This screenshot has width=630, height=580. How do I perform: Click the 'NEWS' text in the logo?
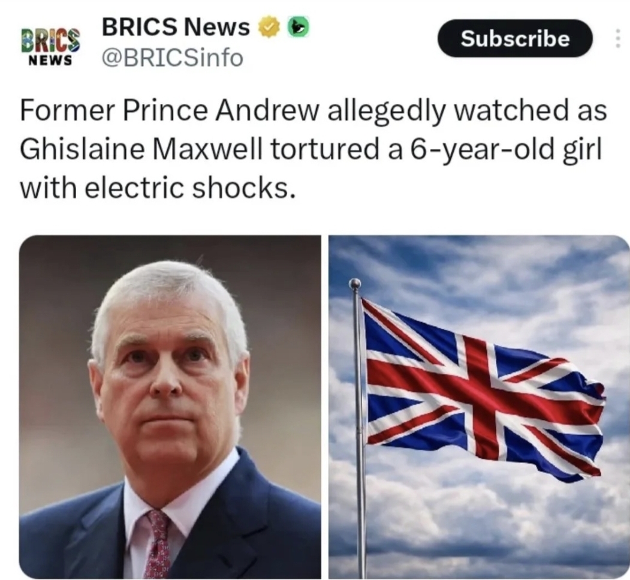tap(50, 61)
